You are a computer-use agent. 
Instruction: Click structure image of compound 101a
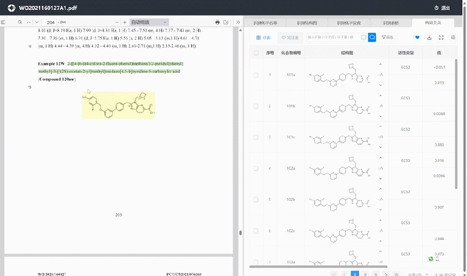coord(340,75)
